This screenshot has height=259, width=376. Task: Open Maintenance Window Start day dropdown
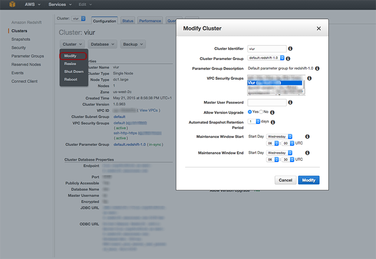pyautogui.click(x=279, y=137)
